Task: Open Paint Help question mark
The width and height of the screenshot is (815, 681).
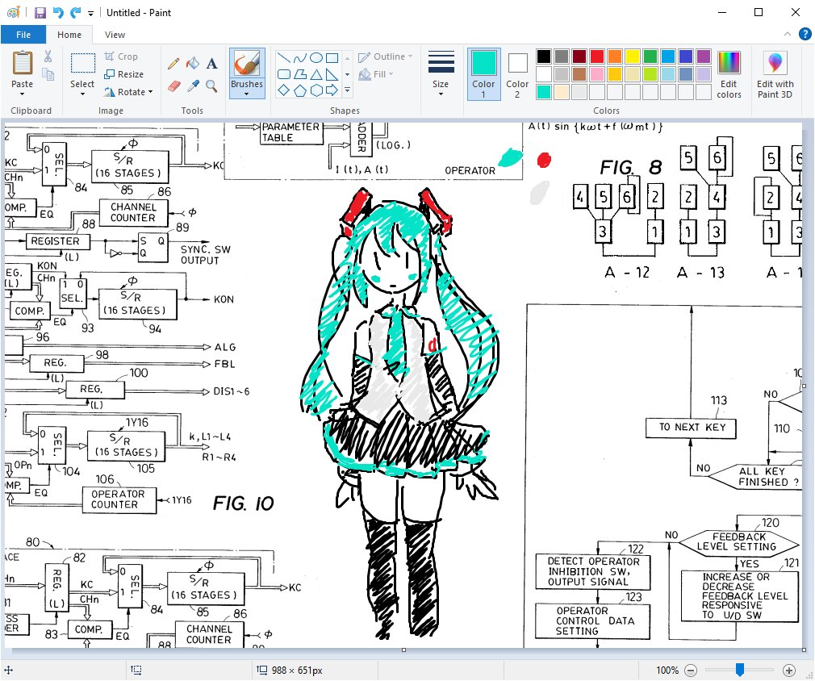Action: click(x=805, y=35)
